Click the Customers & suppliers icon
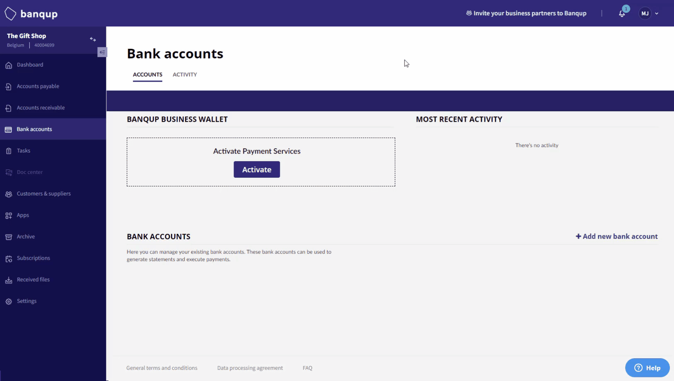The image size is (674, 381). pos(9,194)
